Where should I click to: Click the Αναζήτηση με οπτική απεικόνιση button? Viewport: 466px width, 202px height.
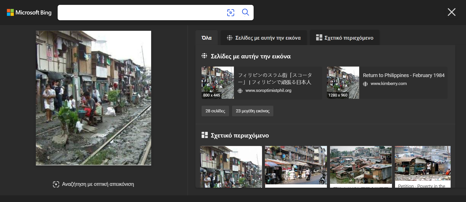98,184
